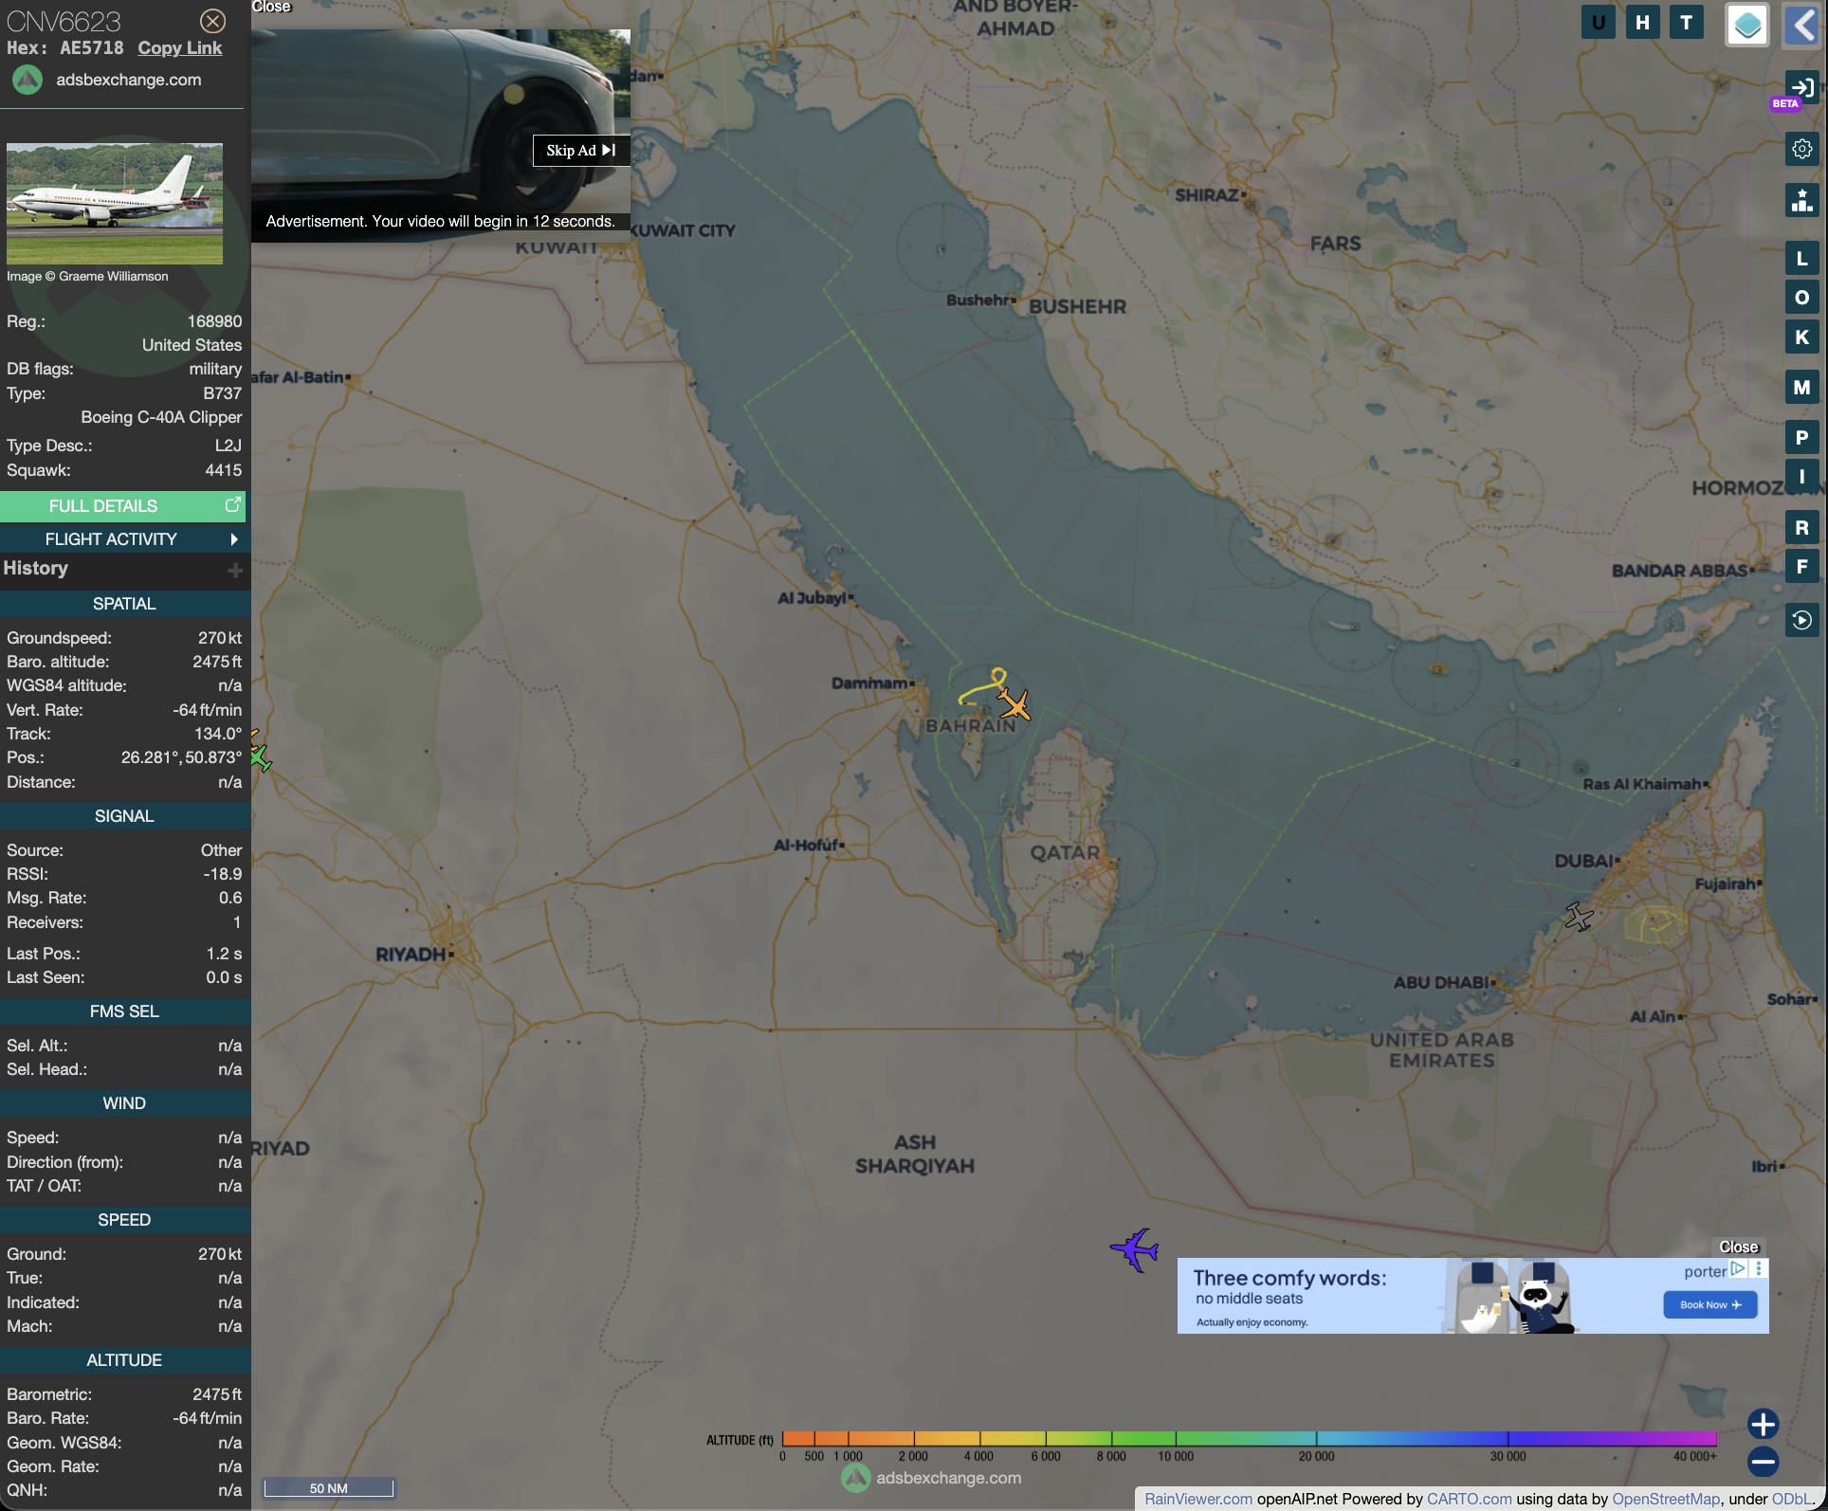
Task: Expand History with plus icon
Action: click(235, 570)
